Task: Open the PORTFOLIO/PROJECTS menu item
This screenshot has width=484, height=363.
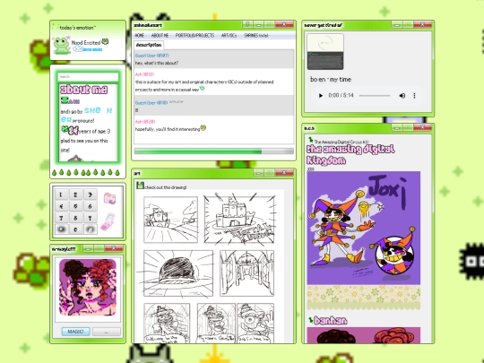Action: (x=194, y=36)
